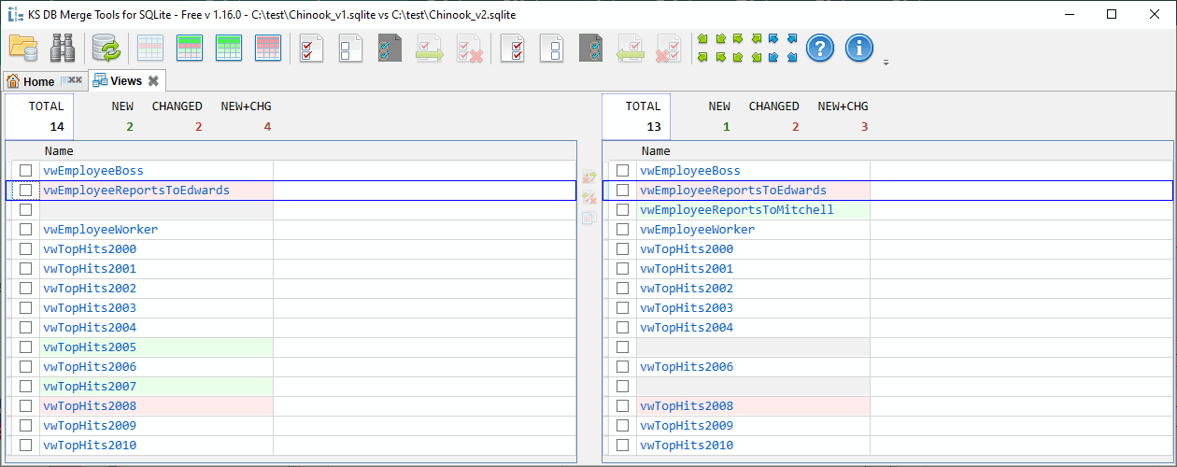Select the green and red grid filter
The height and width of the screenshot is (467, 1177).
click(190, 48)
